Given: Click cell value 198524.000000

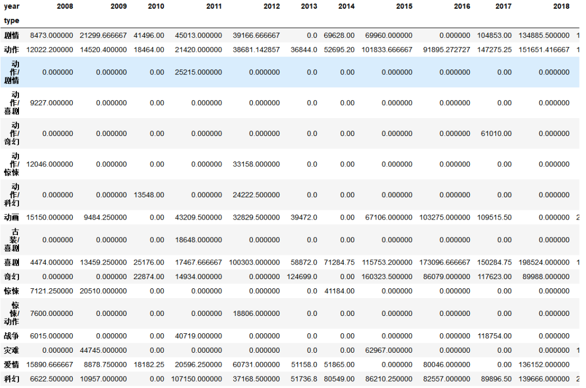Looking at the screenshot, I should 544,263.
